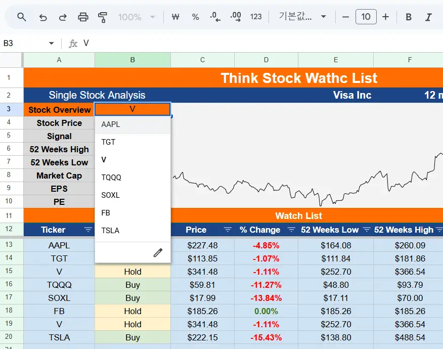Decrease font size with minus button
The height and width of the screenshot is (349, 443).
[345, 17]
